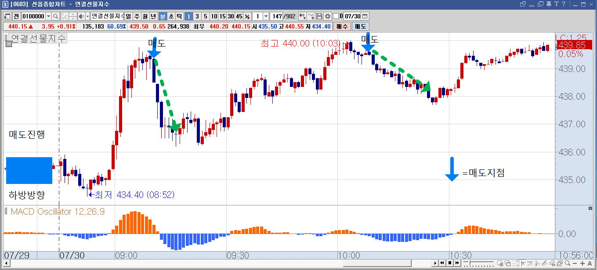
Task: Select the 주 (weekly) period toggle
Action: click(x=137, y=16)
